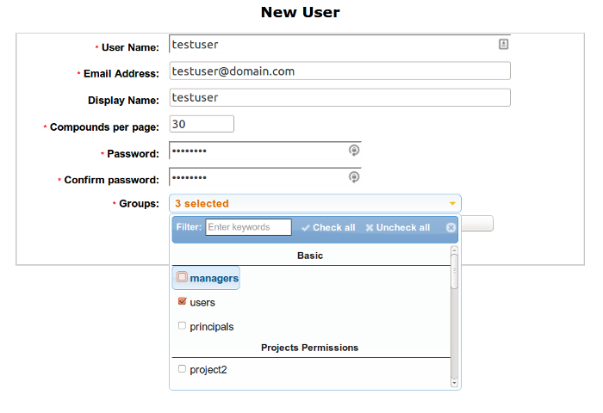
Task: Uncheck the users checkbox
Action: 182,301
